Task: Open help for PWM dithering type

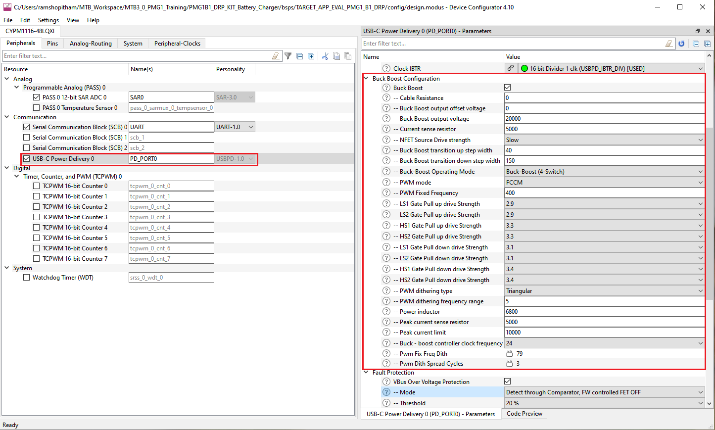Action: (386, 291)
